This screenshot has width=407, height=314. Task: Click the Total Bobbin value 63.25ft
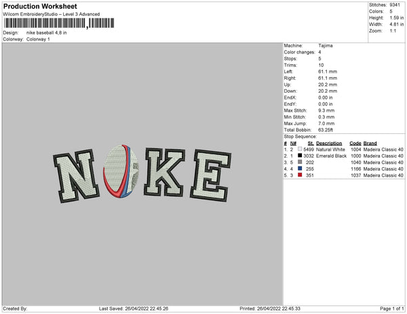pyautogui.click(x=326, y=130)
